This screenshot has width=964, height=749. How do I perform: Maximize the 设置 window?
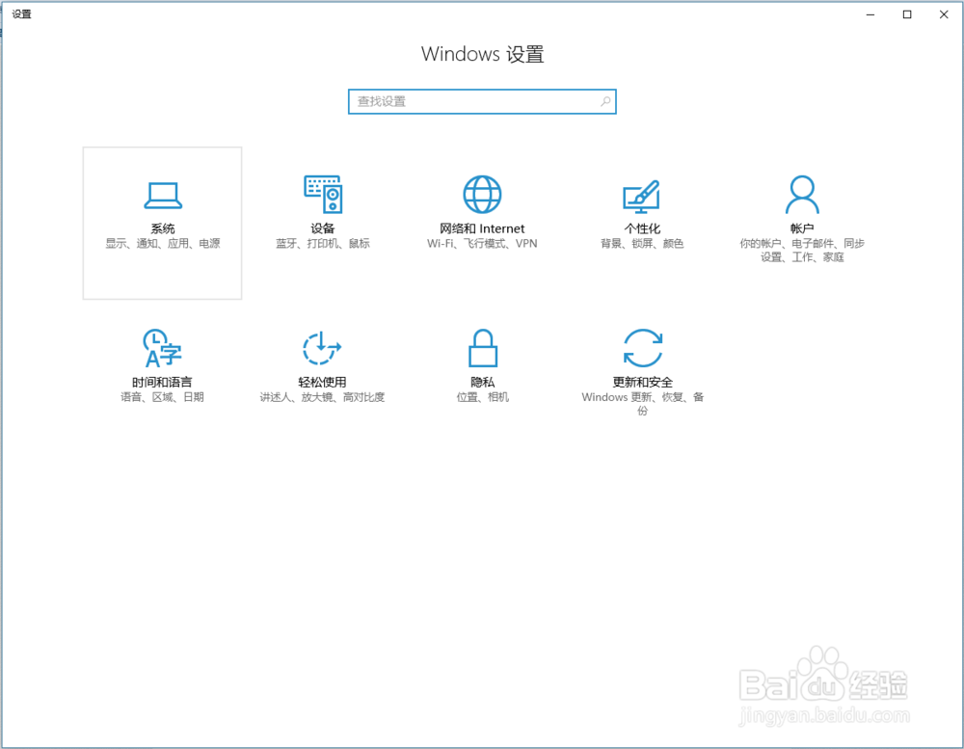(x=907, y=14)
